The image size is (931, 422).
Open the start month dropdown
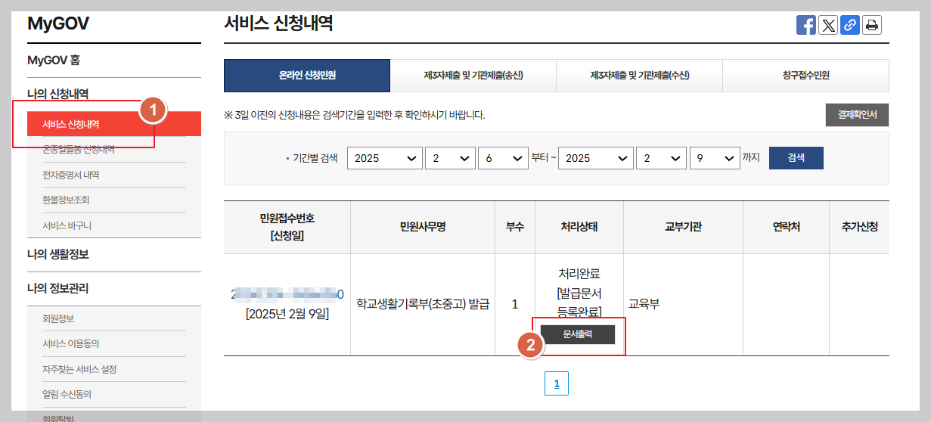pyautogui.click(x=450, y=158)
